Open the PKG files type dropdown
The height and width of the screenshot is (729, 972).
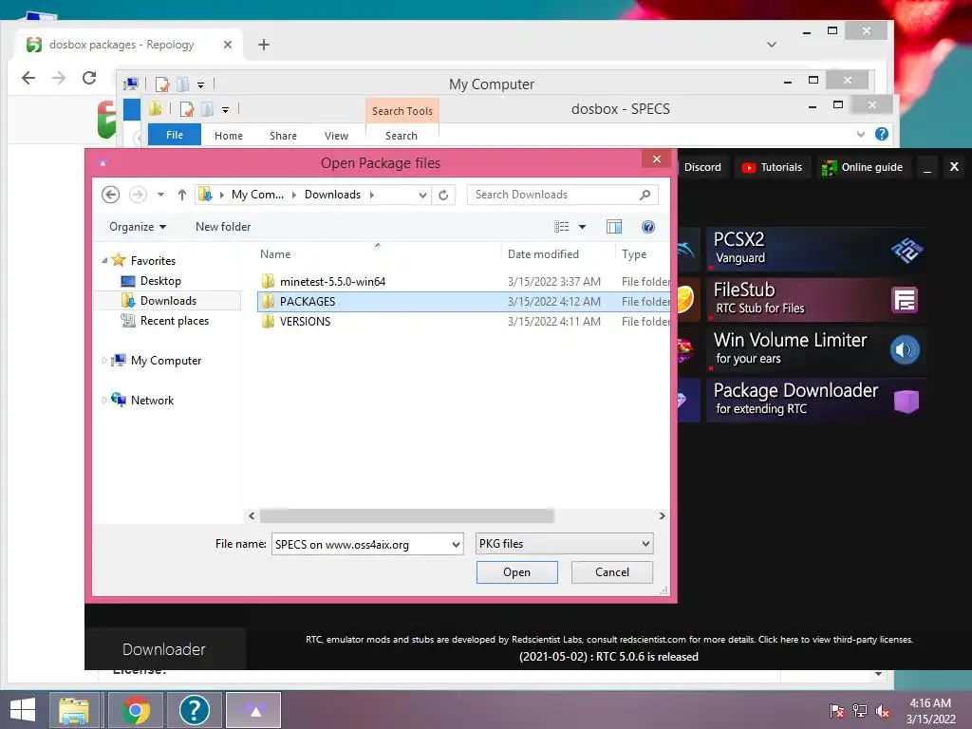(645, 544)
